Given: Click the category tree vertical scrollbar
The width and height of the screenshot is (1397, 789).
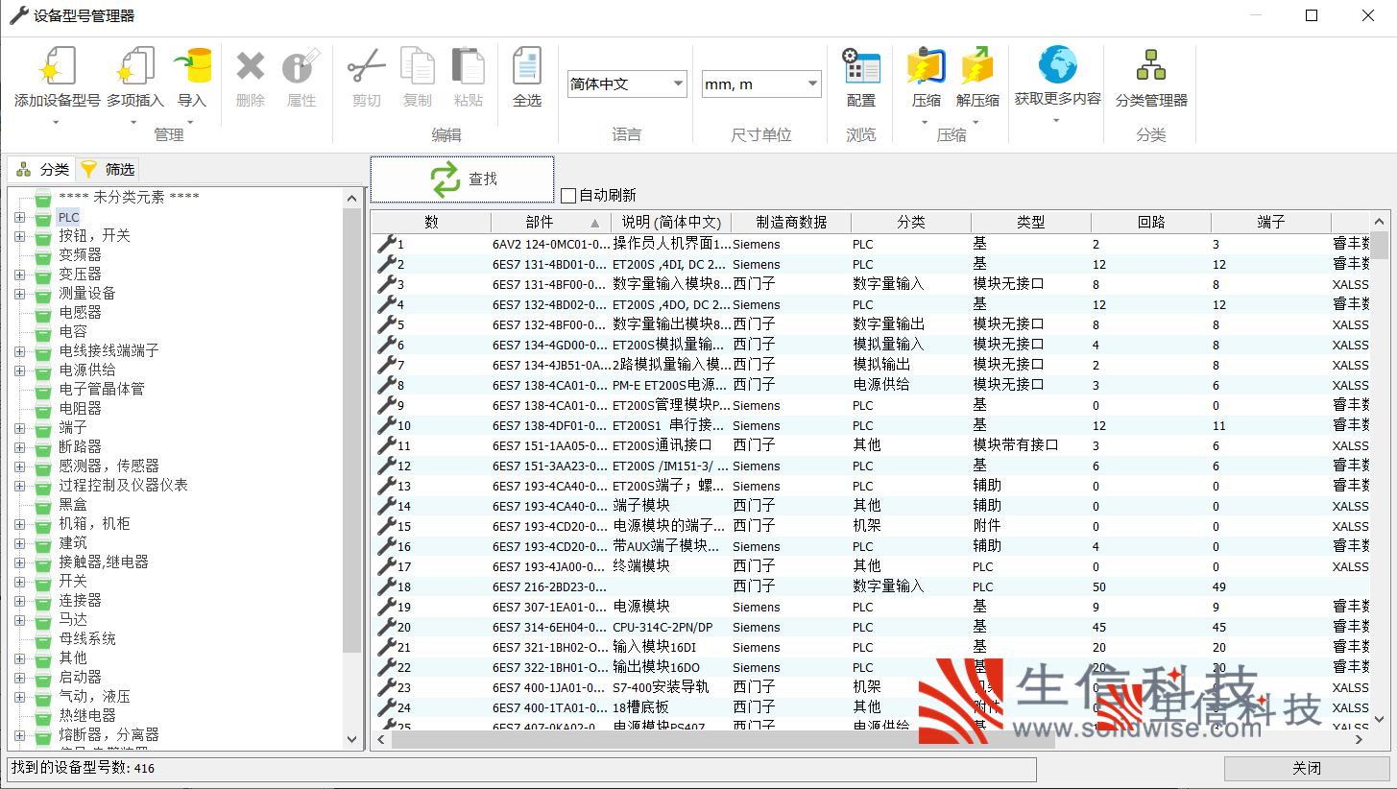Looking at the screenshot, I should tap(351, 432).
